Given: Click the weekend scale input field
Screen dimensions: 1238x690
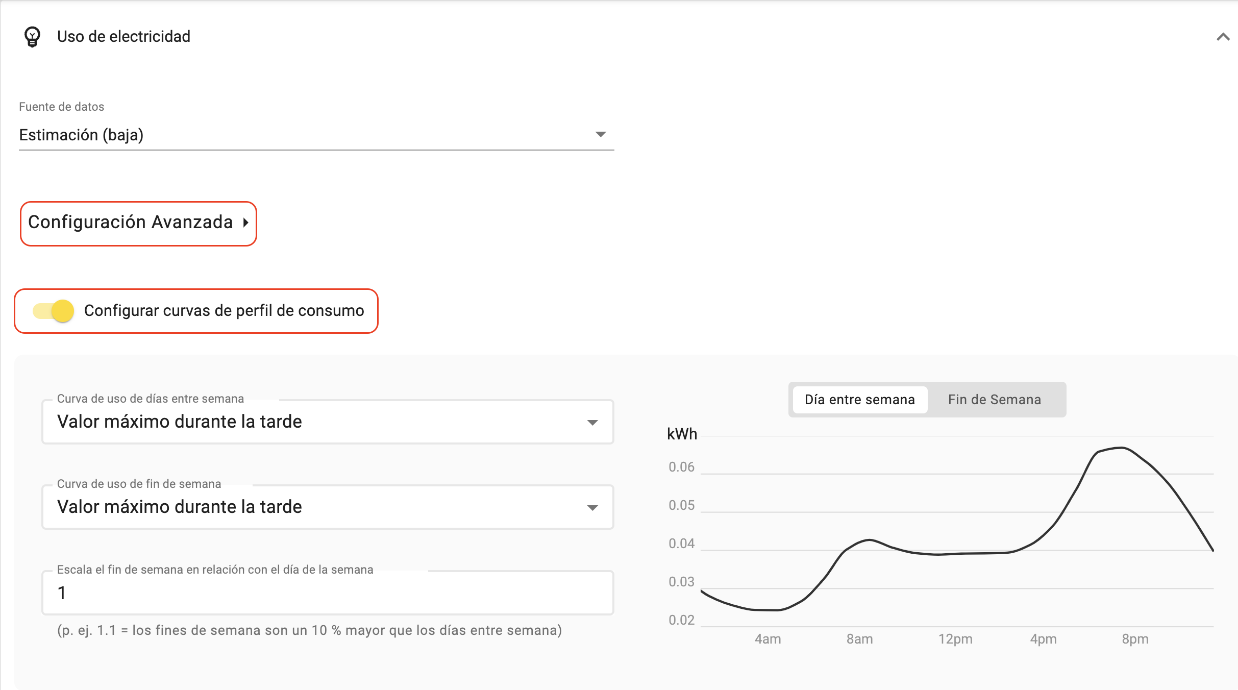Looking at the screenshot, I should point(328,593).
